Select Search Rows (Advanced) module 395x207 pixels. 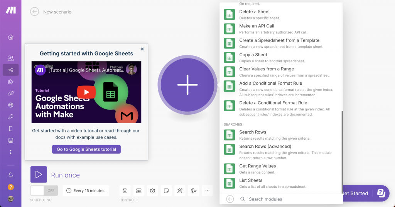281,152
